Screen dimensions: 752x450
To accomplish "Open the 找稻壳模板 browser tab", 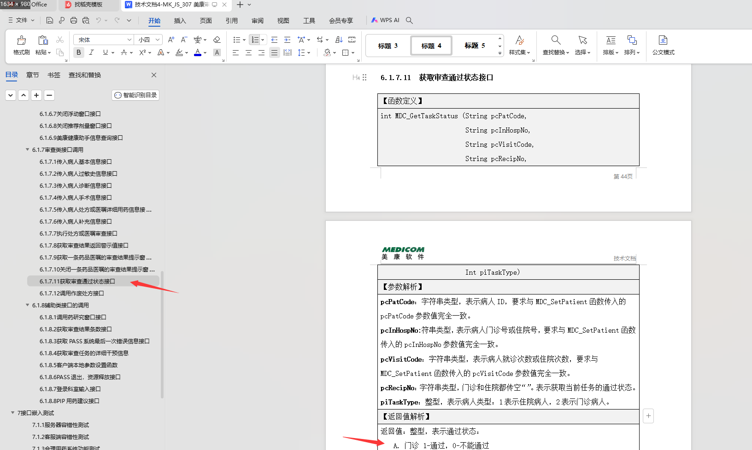I will 88,5.
